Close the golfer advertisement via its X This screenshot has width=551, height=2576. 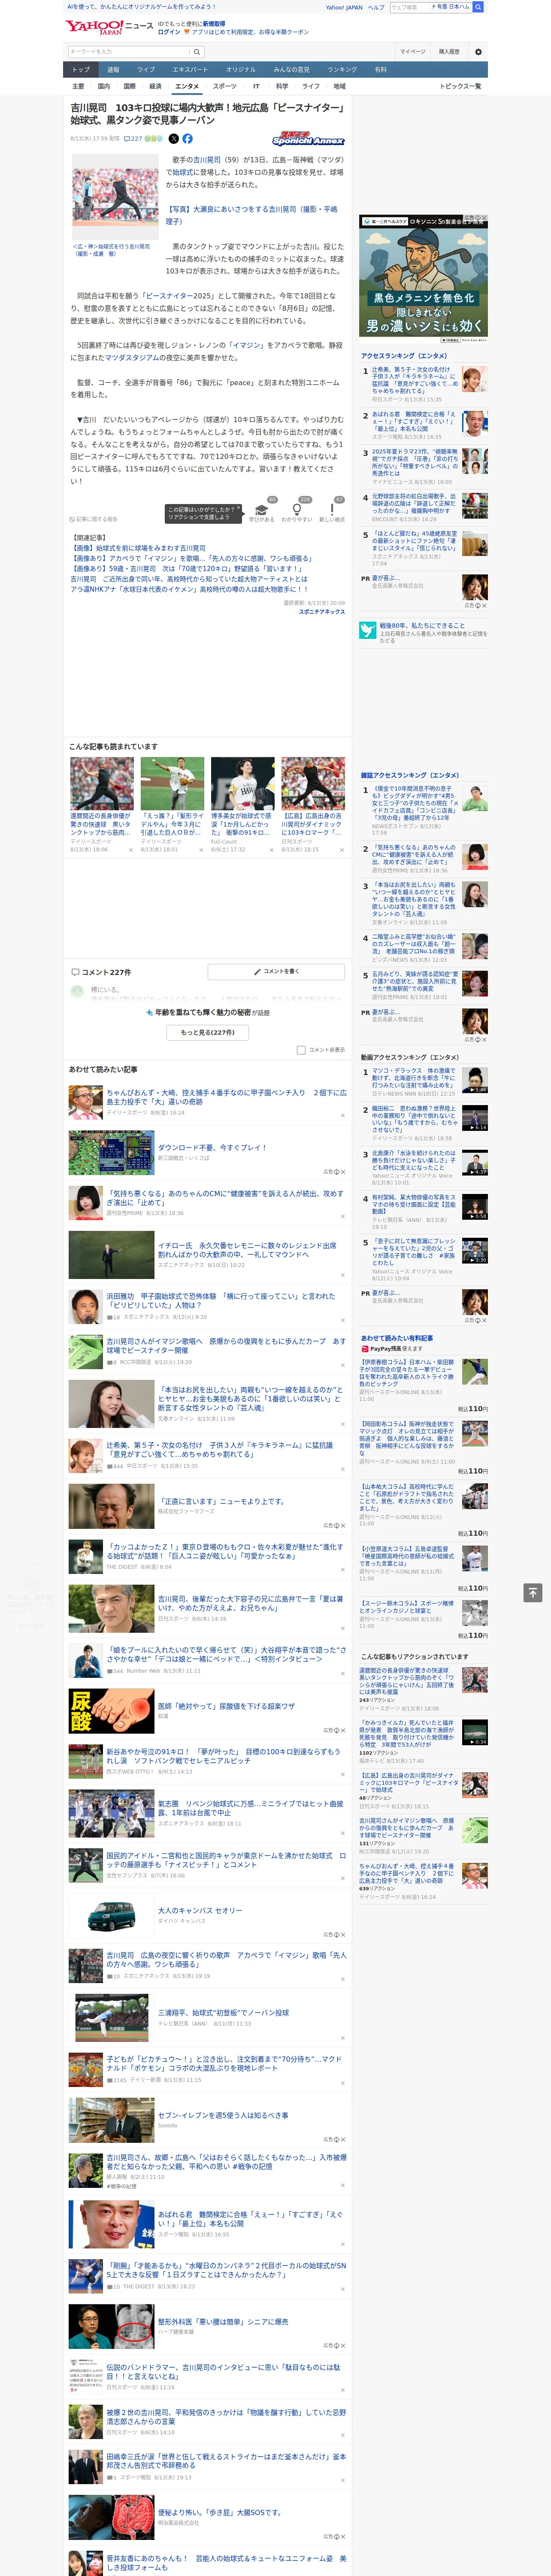(484, 218)
